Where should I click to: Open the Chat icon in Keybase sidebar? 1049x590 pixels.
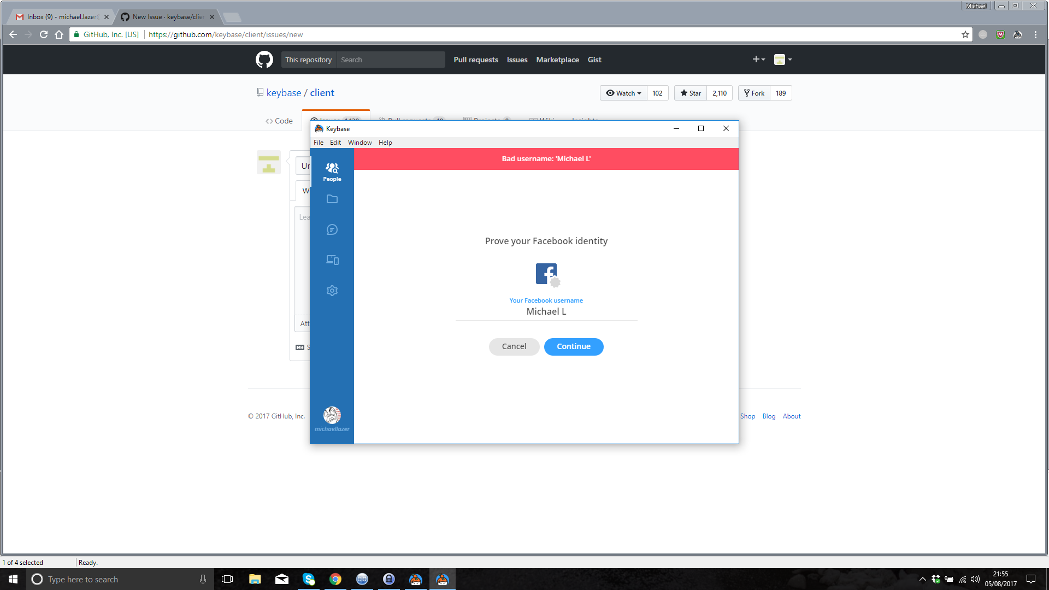(x=332, y=230)
